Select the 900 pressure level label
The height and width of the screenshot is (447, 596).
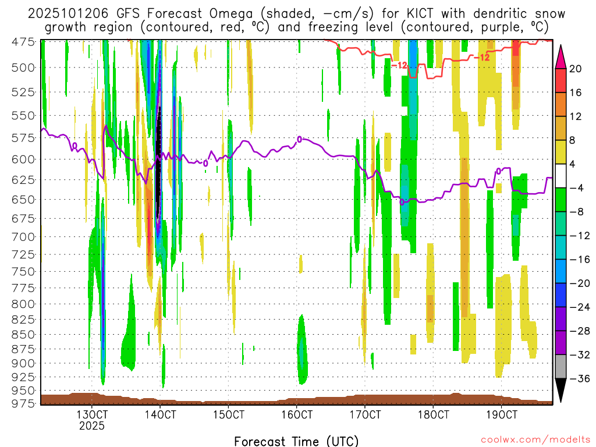point(23,363)
